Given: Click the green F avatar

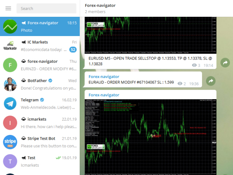Looking at the screenshot, I should (x=10, y=65).
